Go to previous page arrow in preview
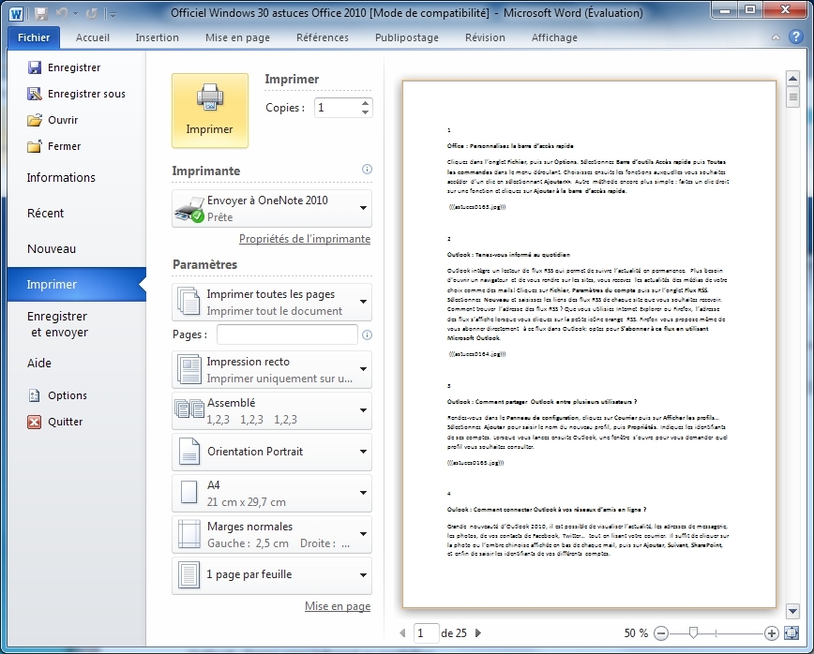 click(x=402, y=632)
